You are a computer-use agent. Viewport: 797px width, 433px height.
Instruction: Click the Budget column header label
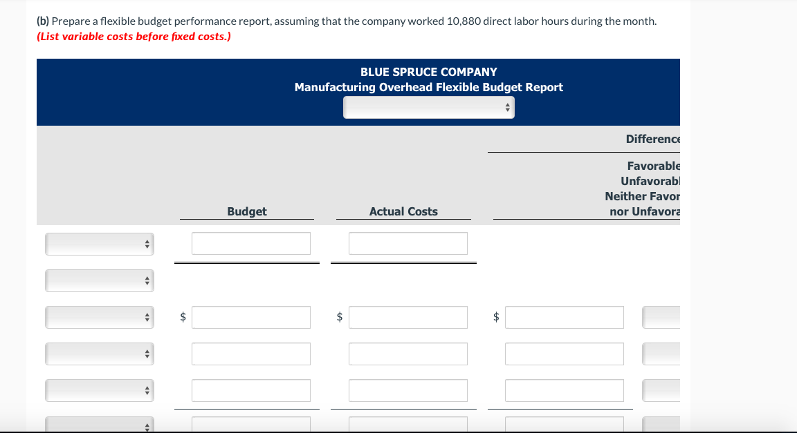coord(246,211)
